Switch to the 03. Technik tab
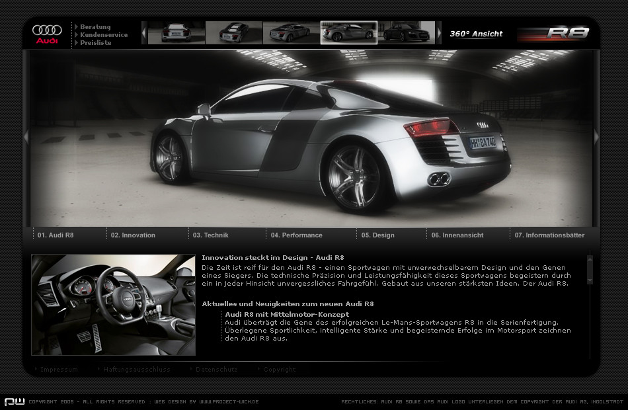 (211, 235)
